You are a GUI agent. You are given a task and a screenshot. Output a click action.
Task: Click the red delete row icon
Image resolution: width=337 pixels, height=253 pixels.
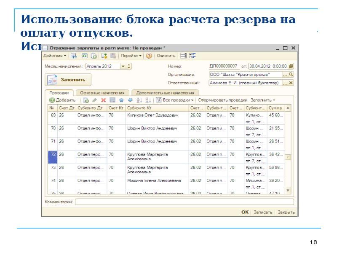pos(103,100)
